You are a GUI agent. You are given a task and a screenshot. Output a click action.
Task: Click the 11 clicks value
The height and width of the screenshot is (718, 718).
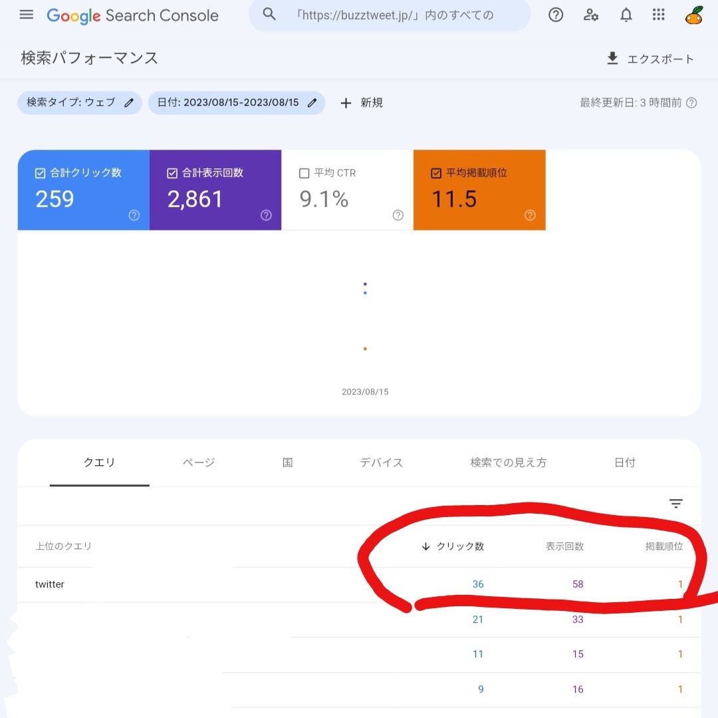[478, 654]
